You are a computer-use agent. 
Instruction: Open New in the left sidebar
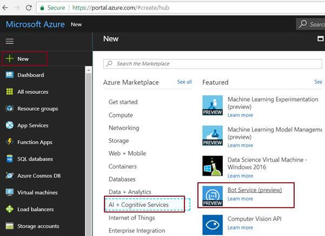point(24,59)
